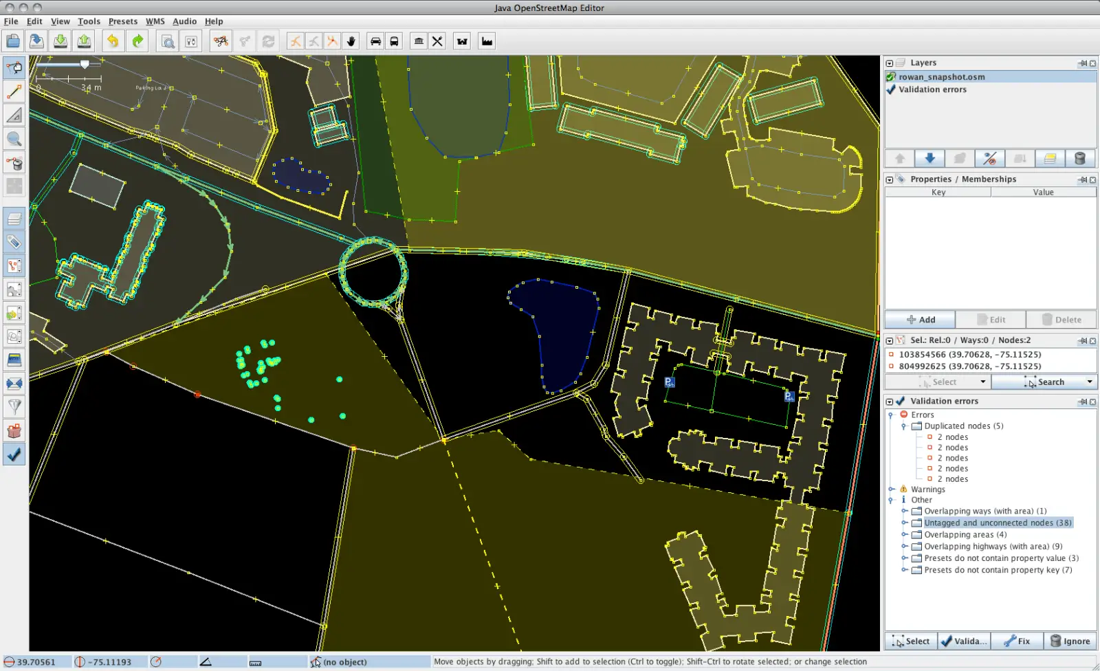Click the Redo arrow in the toolbar
Image resolution: width=1100 pixels, height=671 pixels.
137,41
